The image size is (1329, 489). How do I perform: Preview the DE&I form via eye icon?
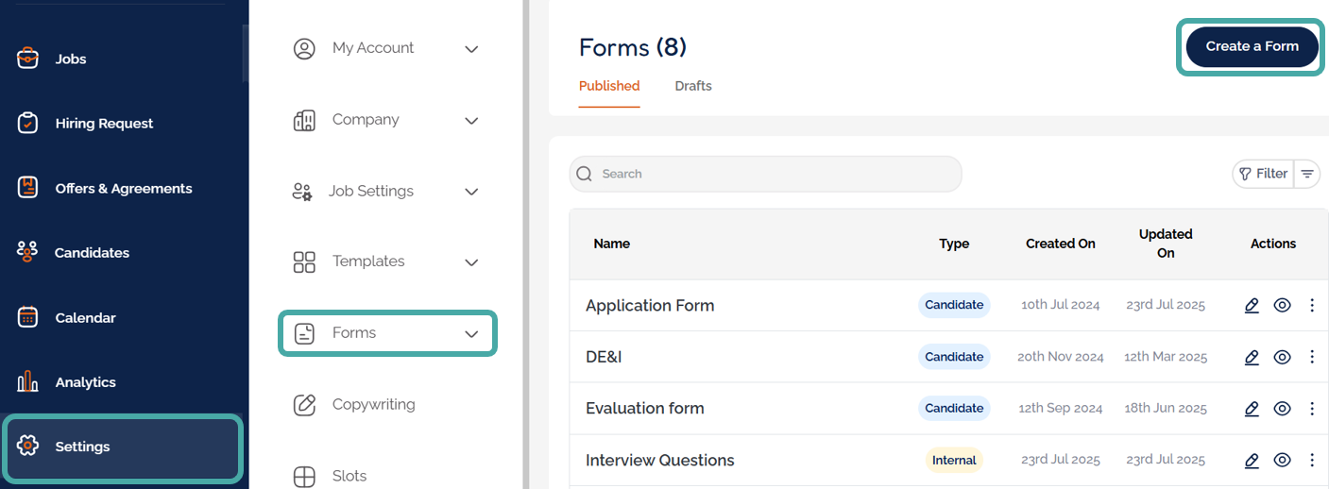coord(1282,357)
